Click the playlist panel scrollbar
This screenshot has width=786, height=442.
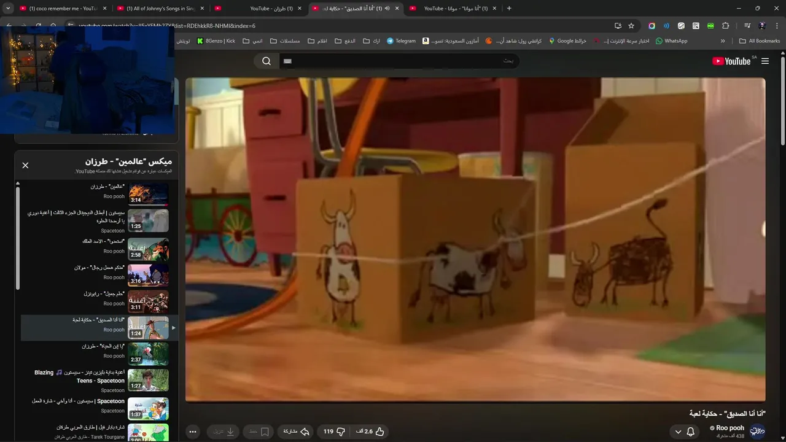18,238
